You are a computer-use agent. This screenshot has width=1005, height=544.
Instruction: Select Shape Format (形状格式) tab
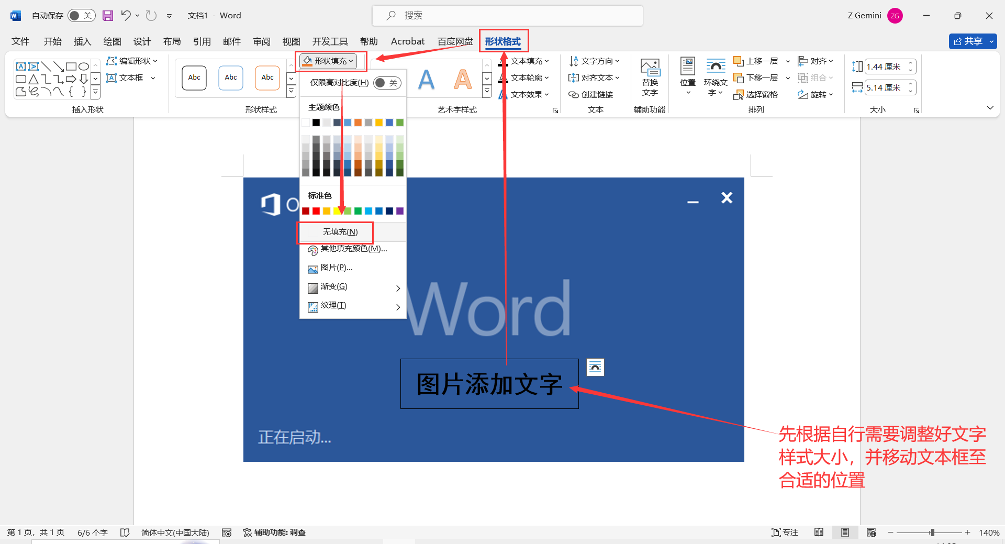pyautogui.click(x=503, y=41)
